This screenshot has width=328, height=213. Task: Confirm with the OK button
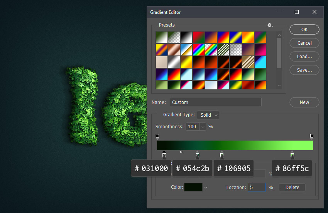304,30
